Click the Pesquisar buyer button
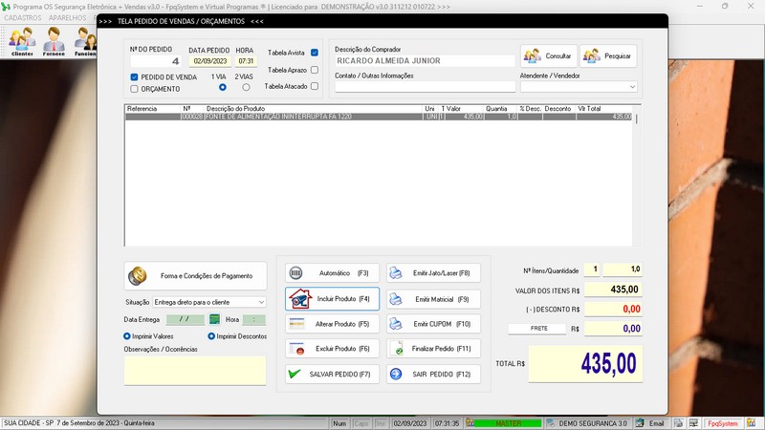Viewport: 765px width, 430px height. (608, 56)
